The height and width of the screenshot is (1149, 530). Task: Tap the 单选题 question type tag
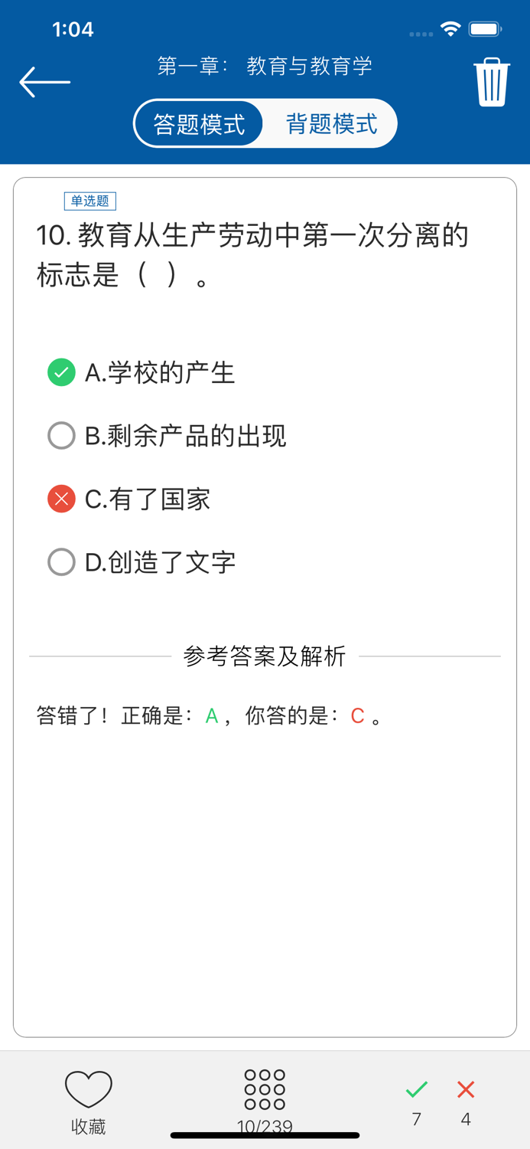point(89,201)
